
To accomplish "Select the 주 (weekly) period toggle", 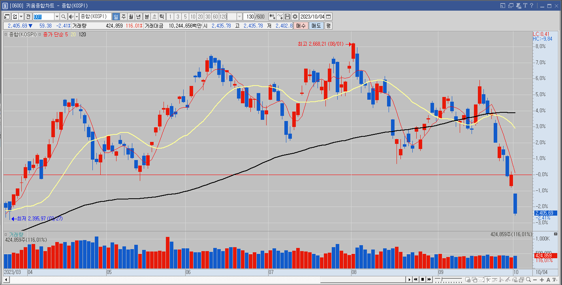I will point(124,17).
